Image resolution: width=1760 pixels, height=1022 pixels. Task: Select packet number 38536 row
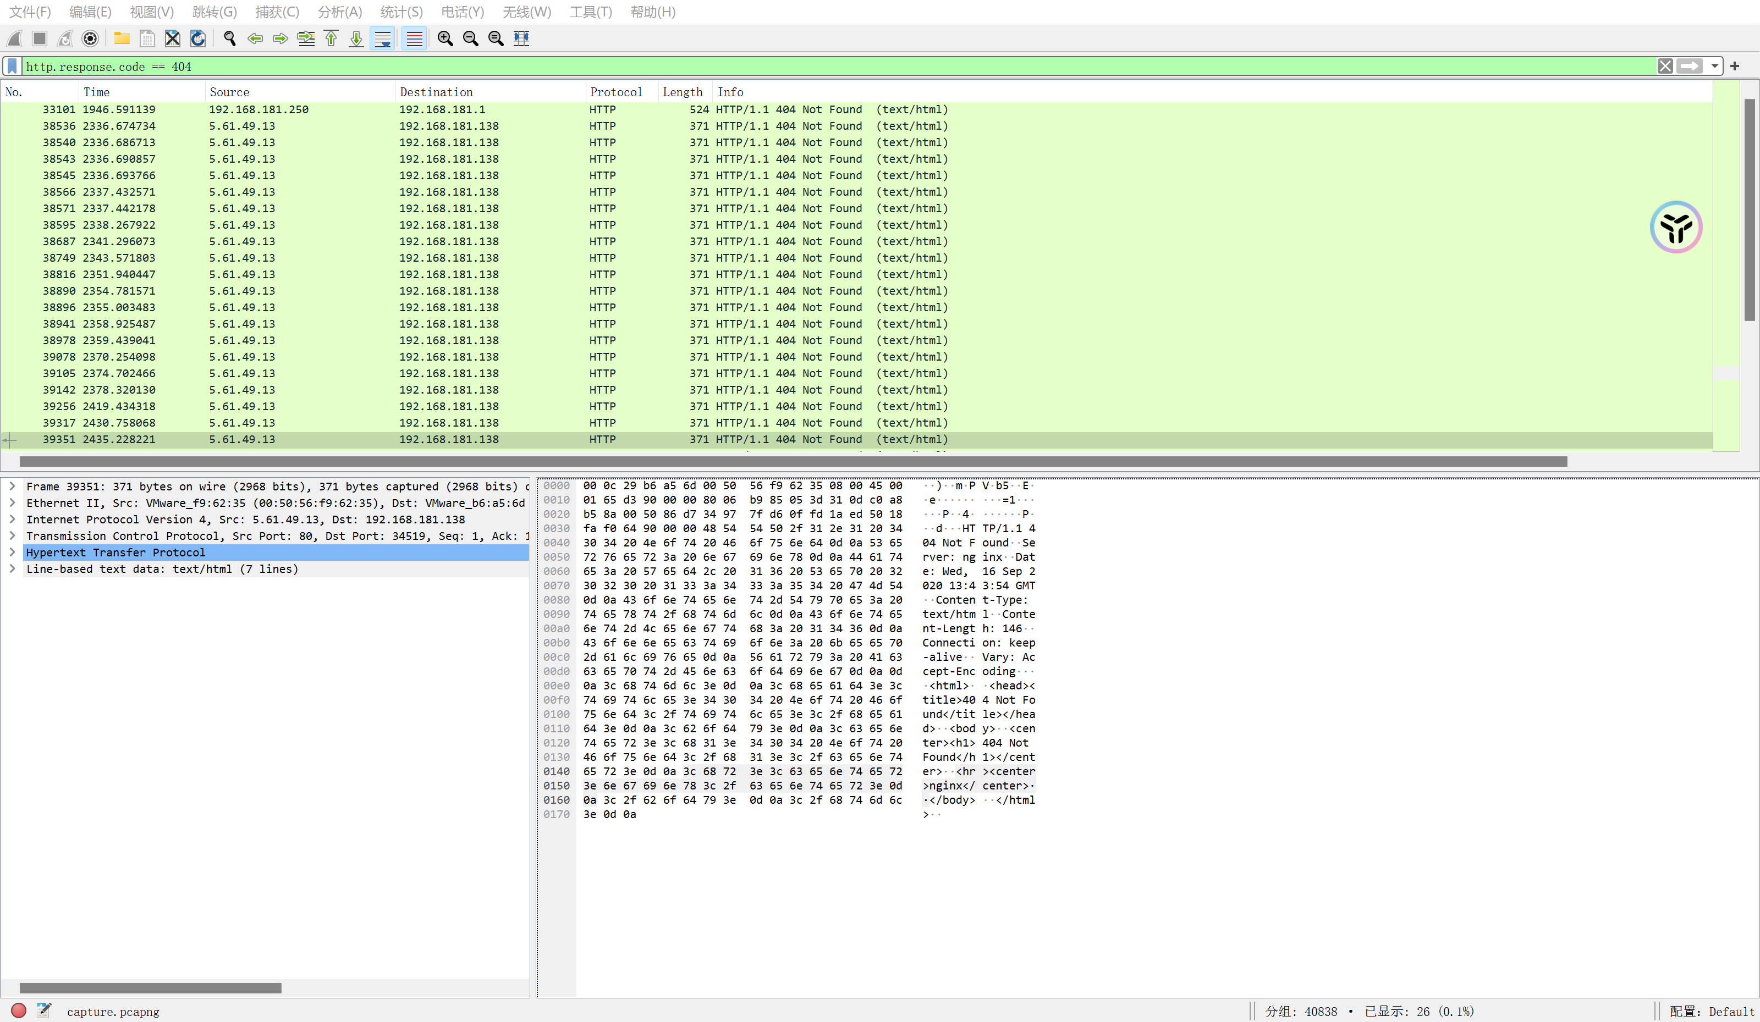(x=856, y=126)
